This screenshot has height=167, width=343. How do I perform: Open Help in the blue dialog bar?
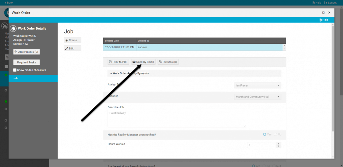323,20
